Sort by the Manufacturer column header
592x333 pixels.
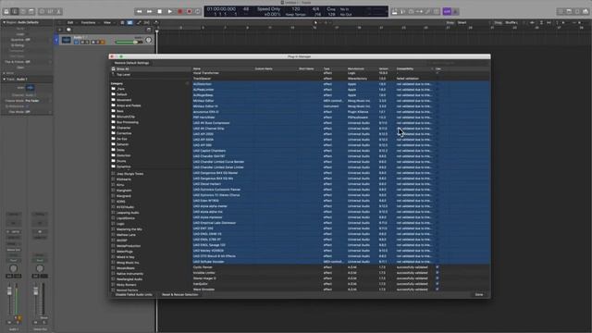click(356, 68)
